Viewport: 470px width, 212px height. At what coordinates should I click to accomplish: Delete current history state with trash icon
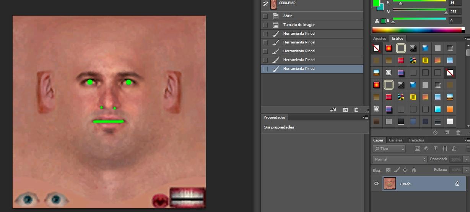click(x=356, y=110)
